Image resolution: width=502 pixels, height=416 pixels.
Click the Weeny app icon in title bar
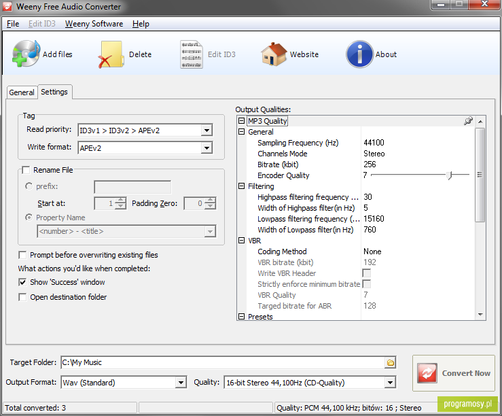point(7,6)
